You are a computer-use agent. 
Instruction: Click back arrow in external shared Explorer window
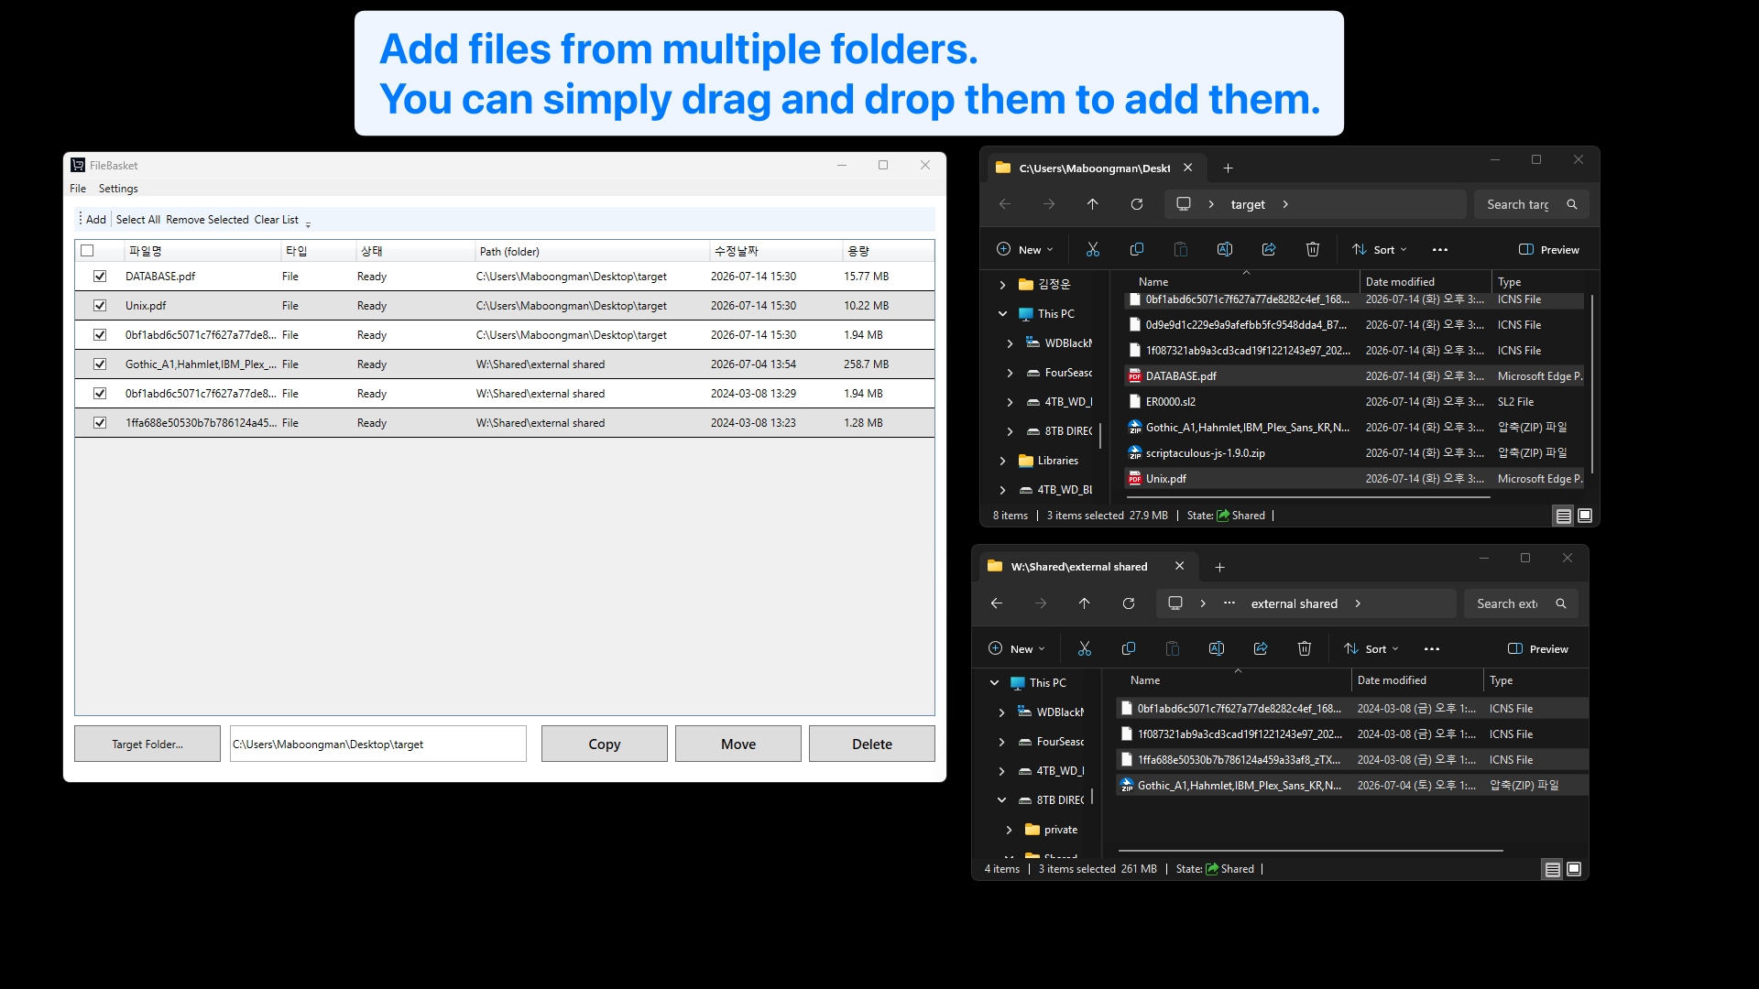click(x=997, y=603)
